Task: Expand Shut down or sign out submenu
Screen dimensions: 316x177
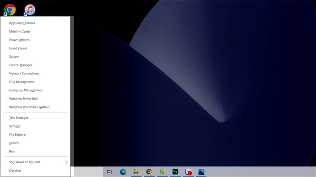Action: (36, 162)
